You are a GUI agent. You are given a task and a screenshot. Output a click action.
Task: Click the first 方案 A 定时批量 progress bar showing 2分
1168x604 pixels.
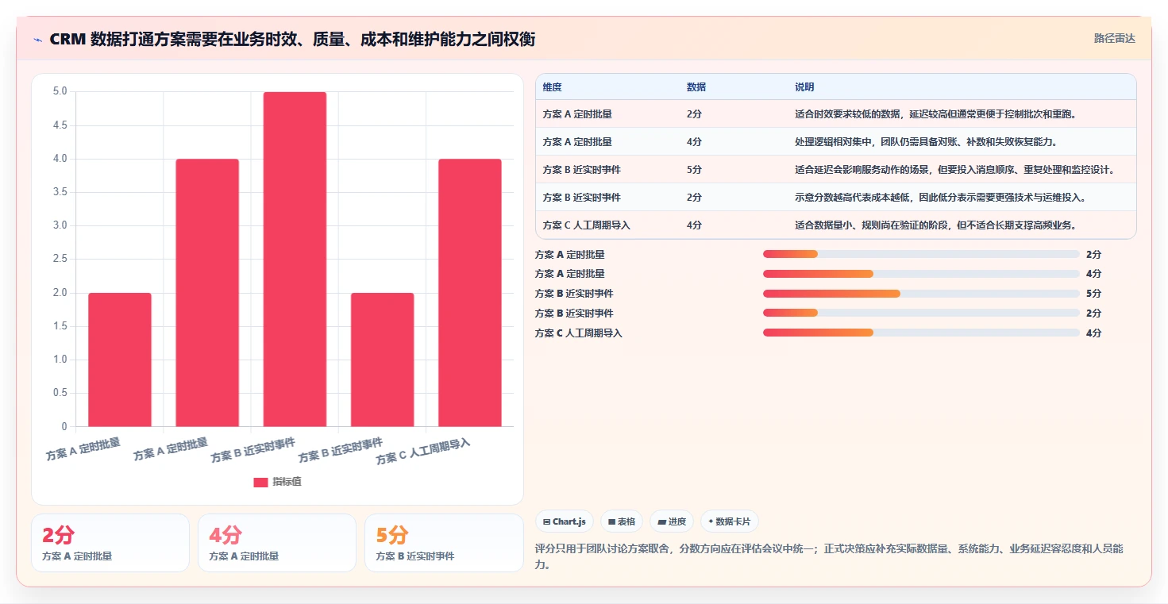coord(921,254)
